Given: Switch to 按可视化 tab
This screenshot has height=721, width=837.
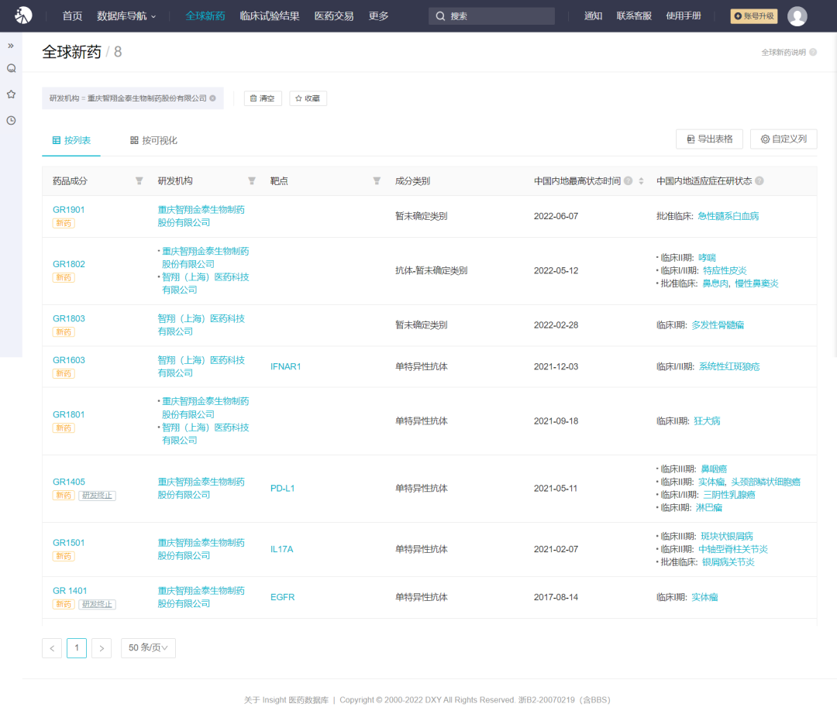Looking at the screenshot, I should point(153,140).
